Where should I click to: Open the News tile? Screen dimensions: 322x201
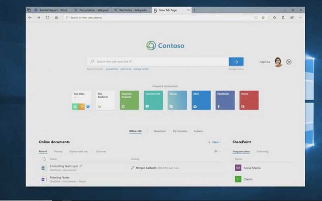(x=249, y=100)
